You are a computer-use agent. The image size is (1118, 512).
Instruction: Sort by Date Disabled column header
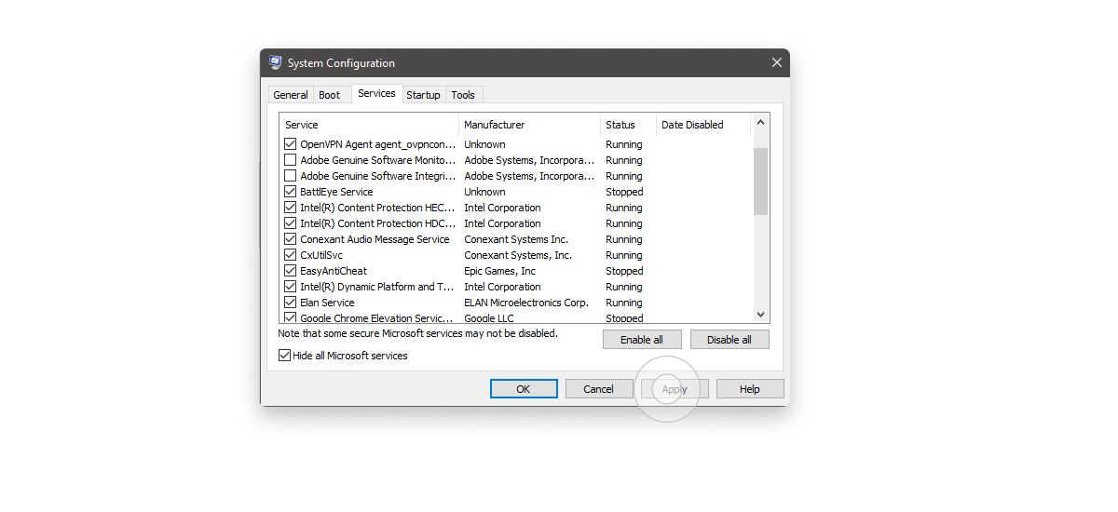(703, 125)
